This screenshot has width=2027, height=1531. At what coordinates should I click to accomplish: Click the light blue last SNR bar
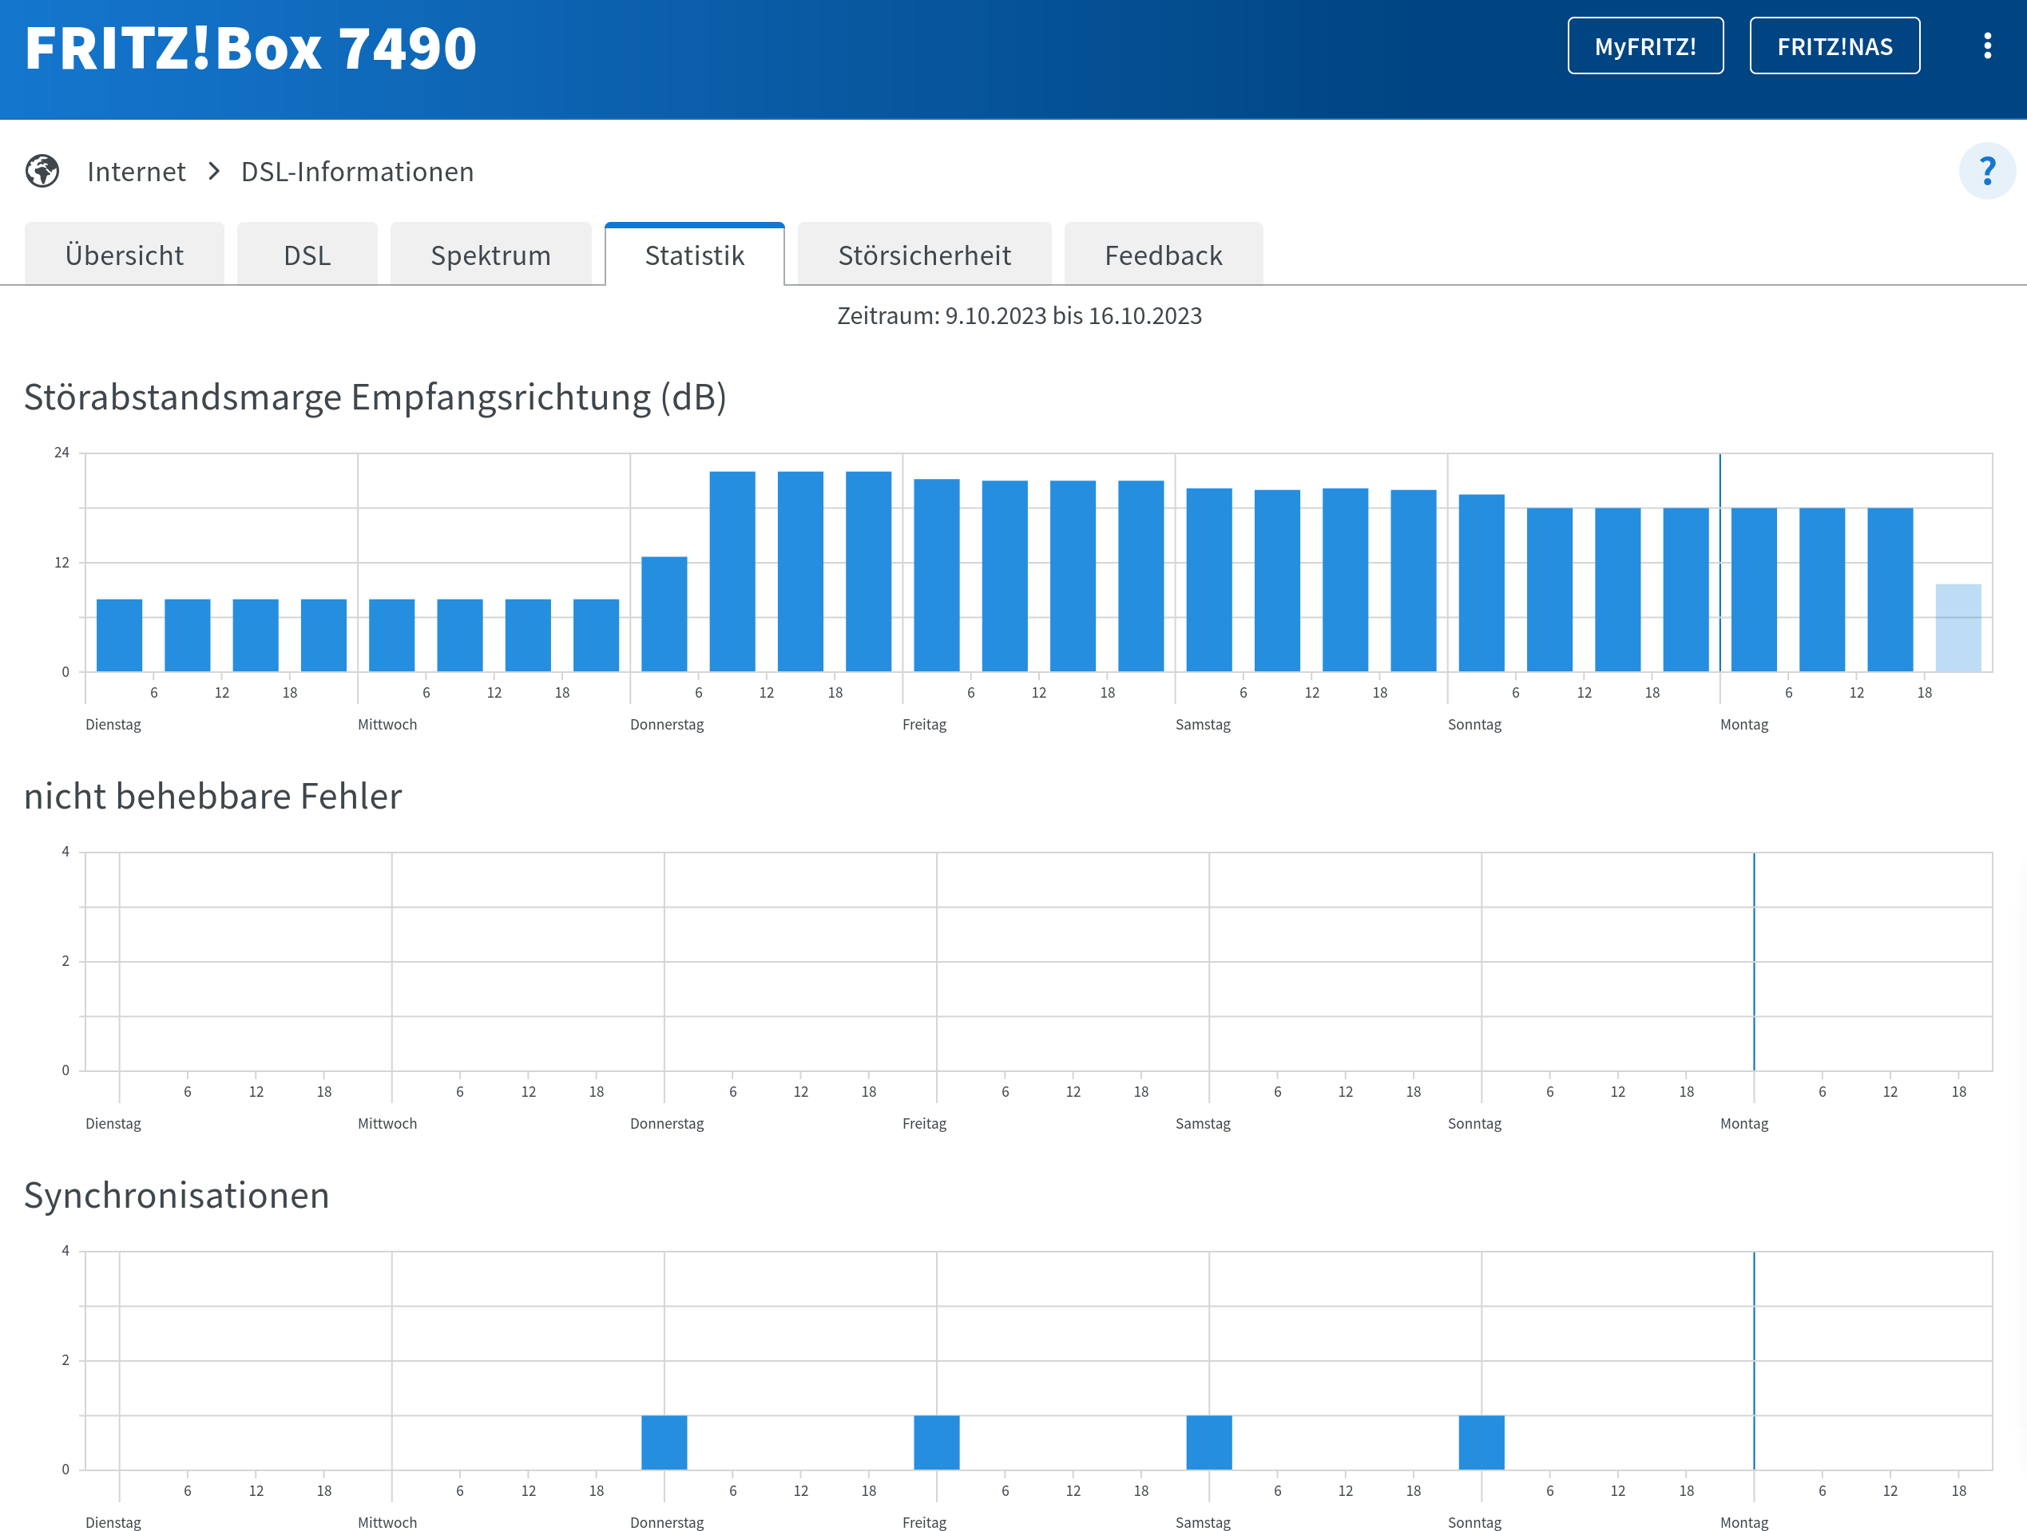[1958, 628]
